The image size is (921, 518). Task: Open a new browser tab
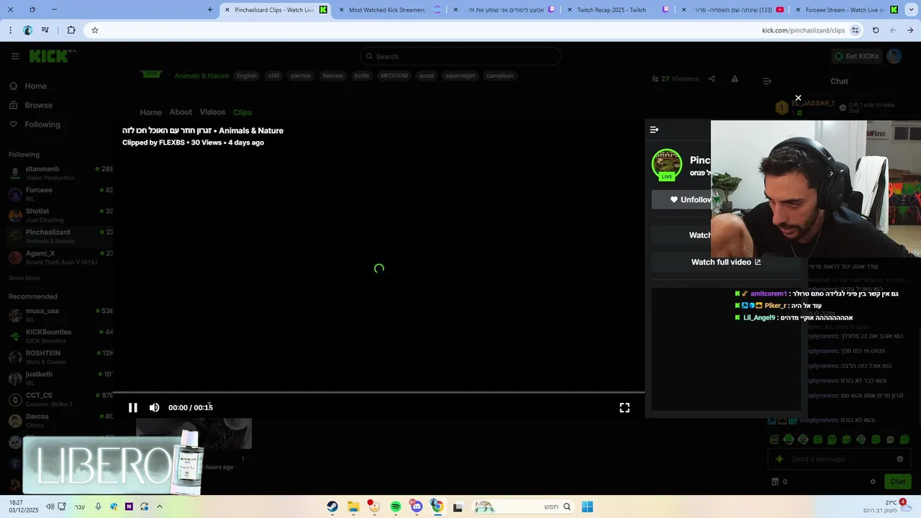[210, 10]
